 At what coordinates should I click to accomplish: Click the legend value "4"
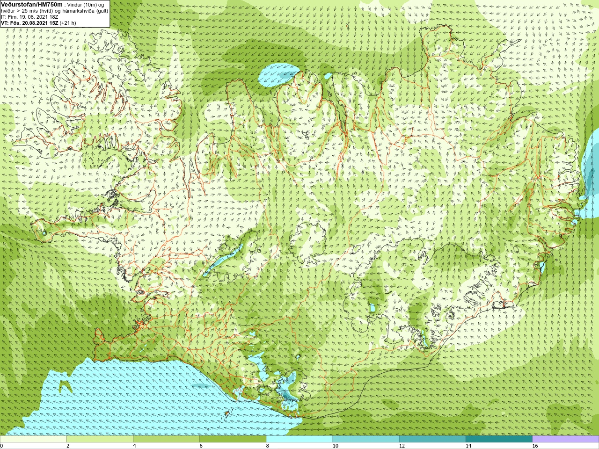pos(134,446)
